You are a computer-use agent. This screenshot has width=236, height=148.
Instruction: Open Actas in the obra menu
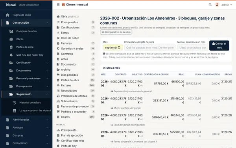point(65,59)
